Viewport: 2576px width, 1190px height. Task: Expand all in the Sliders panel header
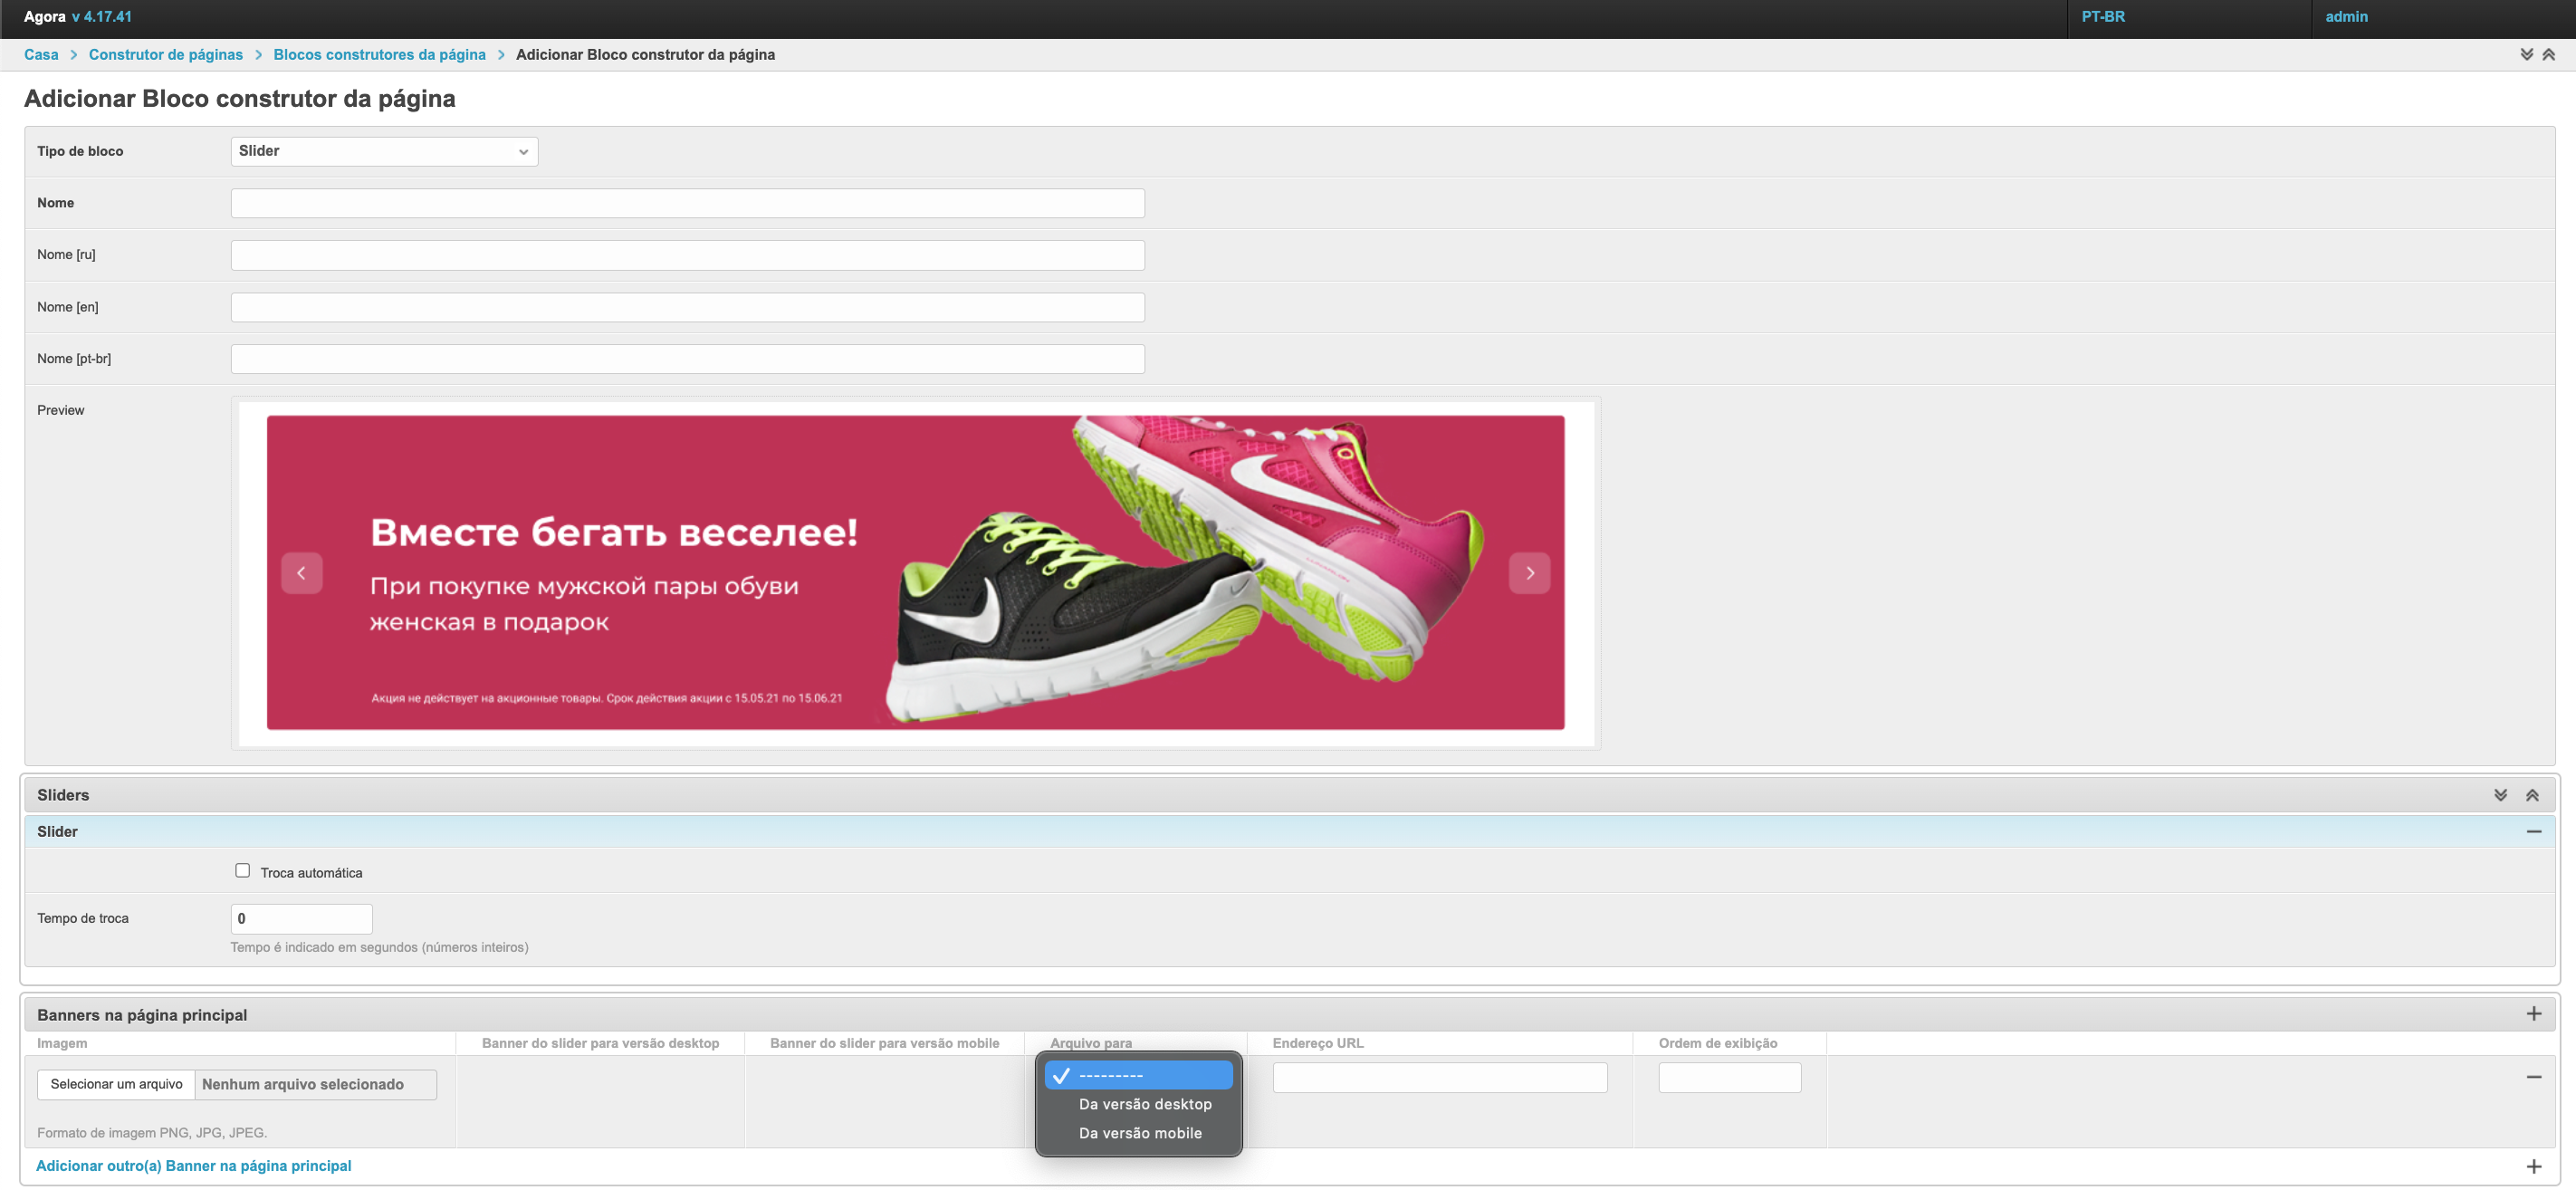[2500, 795]
